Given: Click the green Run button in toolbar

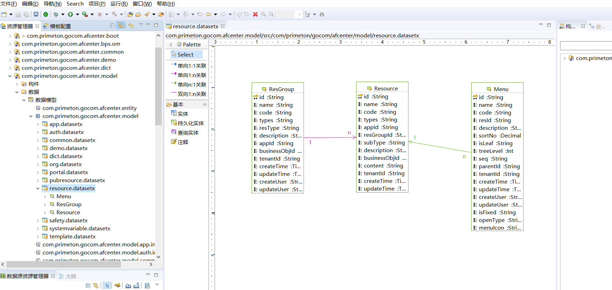Looking at the screenshot, I should (70, 14).
